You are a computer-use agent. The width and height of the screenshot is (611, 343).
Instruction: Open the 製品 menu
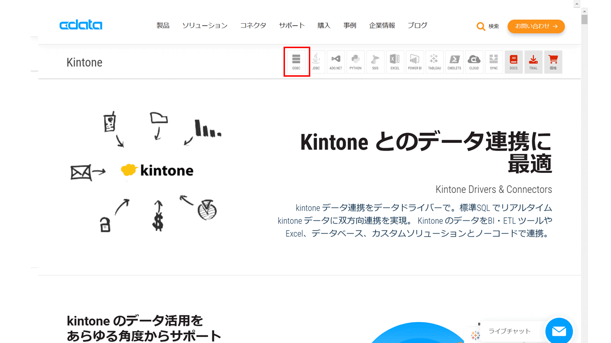[163, 26]
